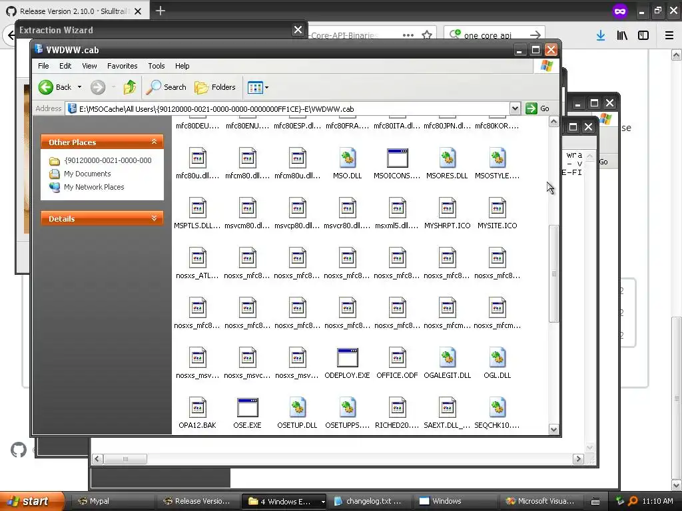Open the Favorites menu
The height and width of the screenshot is (511, 682).
coord(123,66)
